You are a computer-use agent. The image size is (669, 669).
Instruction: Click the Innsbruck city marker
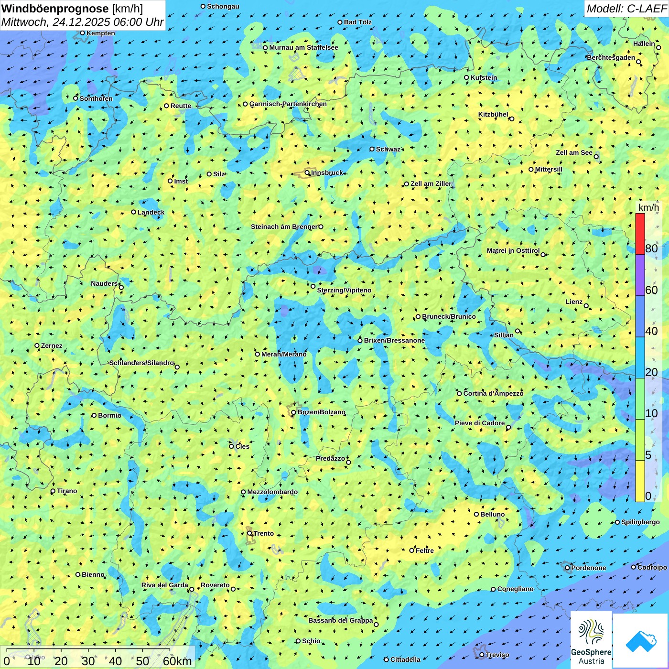[307, 173]
